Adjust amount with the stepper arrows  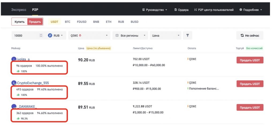pos(41,35)
